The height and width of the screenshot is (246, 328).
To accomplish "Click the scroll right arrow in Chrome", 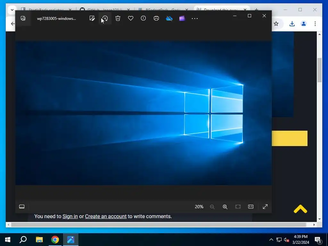I will click(314, 225).
